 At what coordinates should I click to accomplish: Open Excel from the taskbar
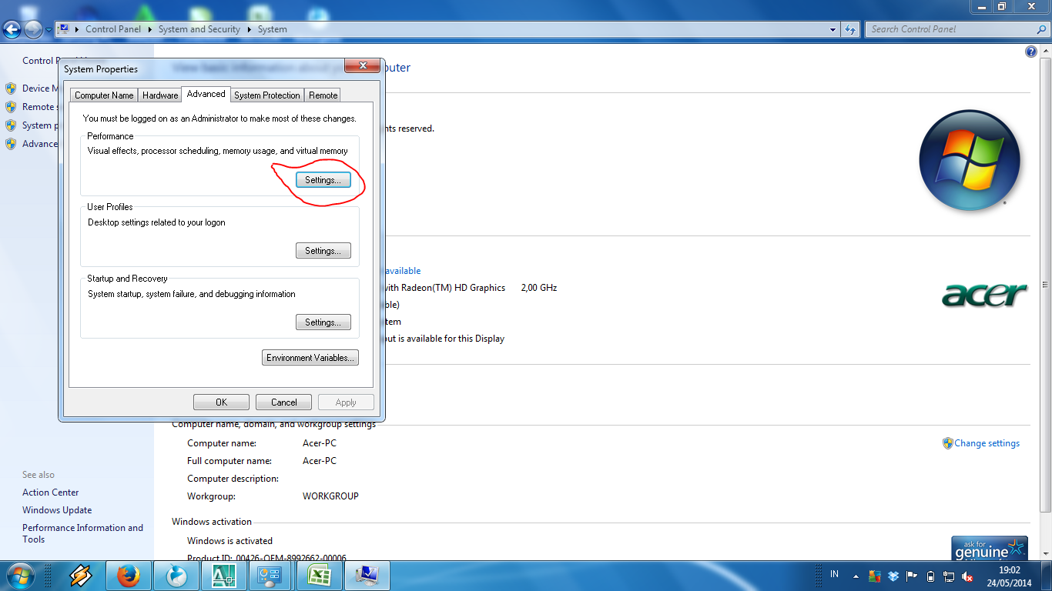(320, 576)
